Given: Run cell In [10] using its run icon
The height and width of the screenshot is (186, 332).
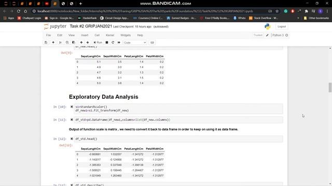Looking at the screenshot, I should click(72, 107).
